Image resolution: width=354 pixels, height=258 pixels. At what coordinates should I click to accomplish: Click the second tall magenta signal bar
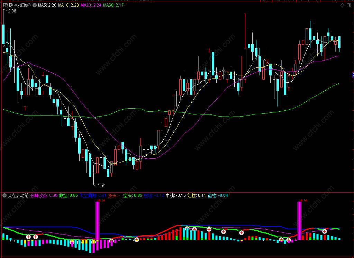[299, 221]
